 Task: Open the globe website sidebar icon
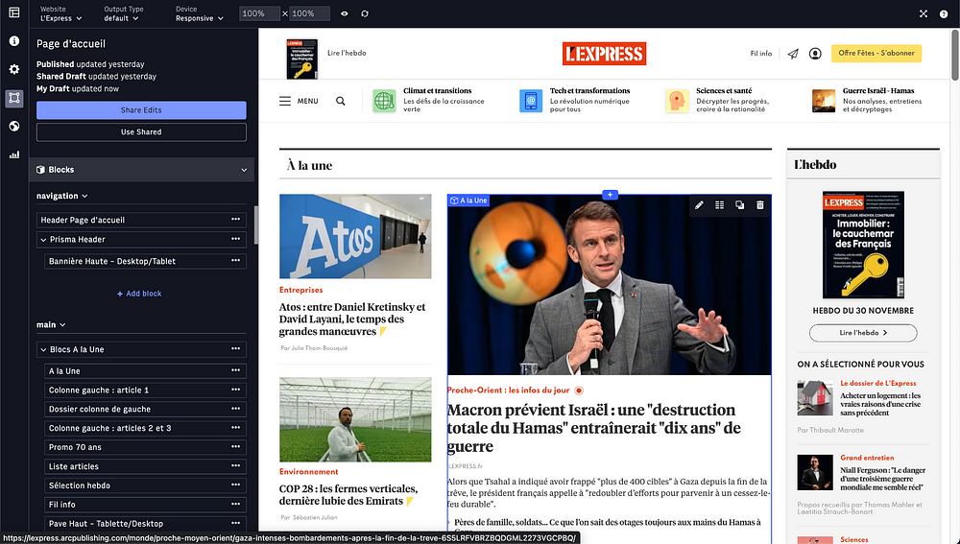14,126
